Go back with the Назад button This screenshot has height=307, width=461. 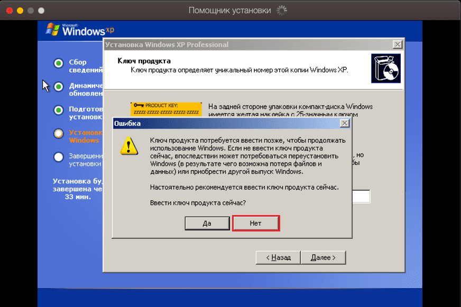[278, 258]
